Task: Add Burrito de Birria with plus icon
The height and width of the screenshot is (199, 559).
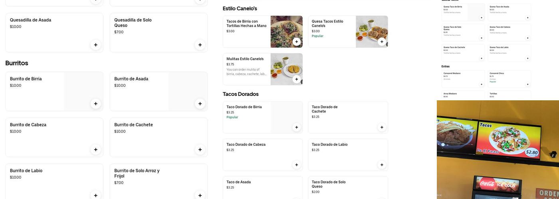Action: click(95, 104)
